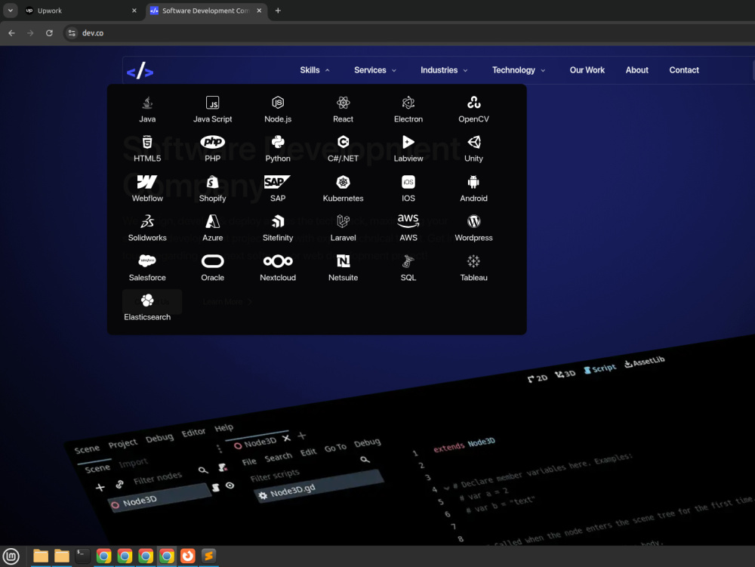Open the PHP logo icon

(x=212, y=142)
